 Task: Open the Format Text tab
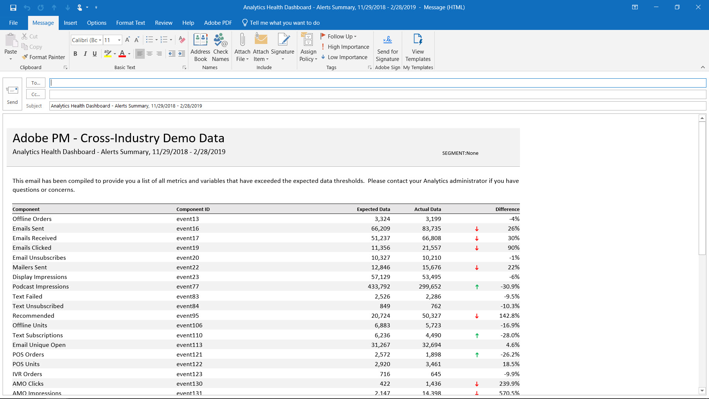pyautogui.click(x=130, y=23)
